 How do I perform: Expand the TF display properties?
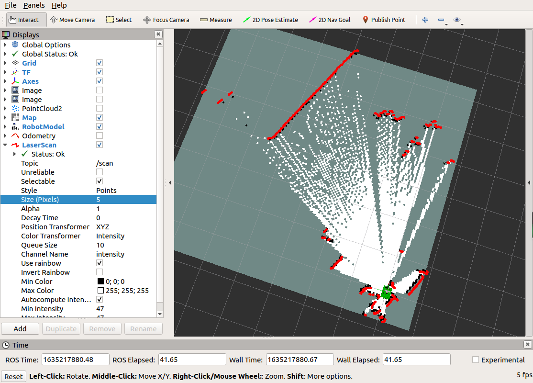coord(5,72)
